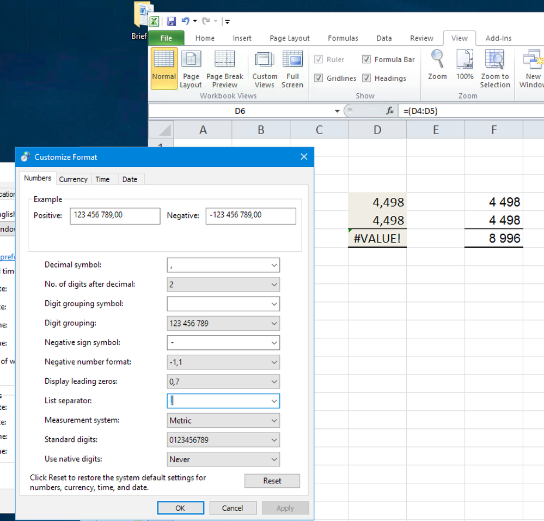
Task: Switch to Currency tab in Customize Format
Action: coord(73,179)
